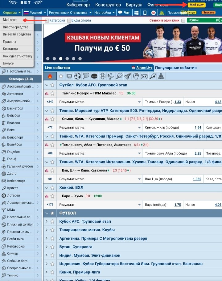222x281 pixels.
Task: Filter live events by cricket bat icon
Action: pyautogui.click(x=153, y=76)
